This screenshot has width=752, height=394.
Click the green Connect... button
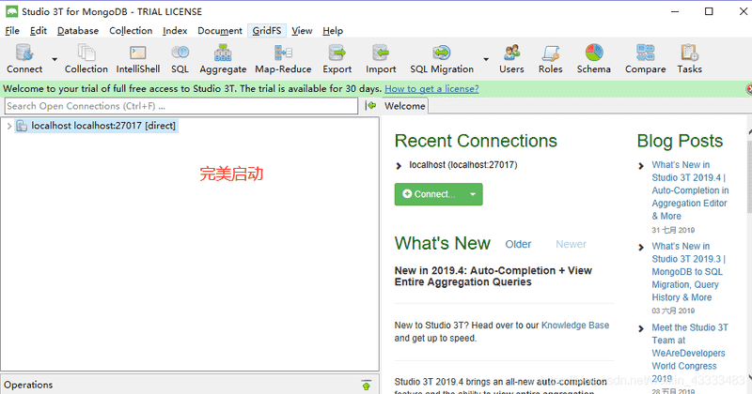coord(429,194)
